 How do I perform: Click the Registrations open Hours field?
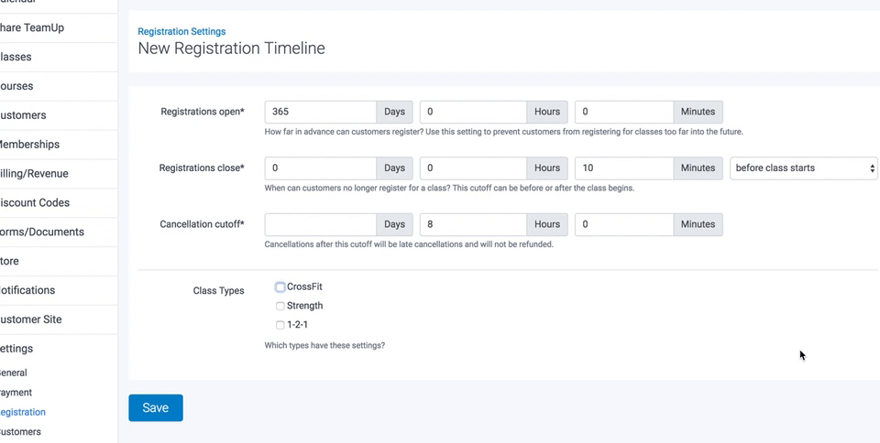click(x=473, y=113)
